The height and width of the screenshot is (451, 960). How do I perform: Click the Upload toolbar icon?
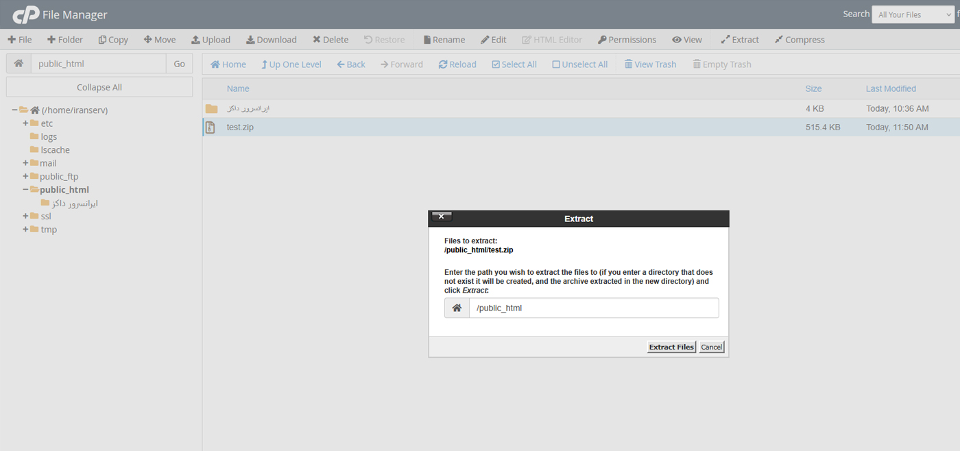[x=195, y=40]
